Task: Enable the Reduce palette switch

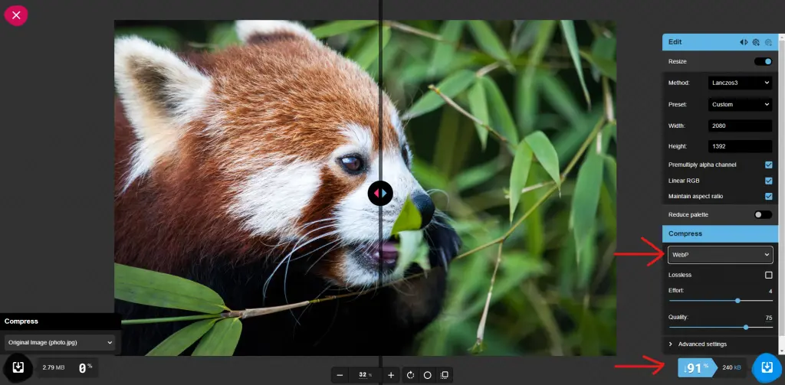Action: click(x=763, y=214)
